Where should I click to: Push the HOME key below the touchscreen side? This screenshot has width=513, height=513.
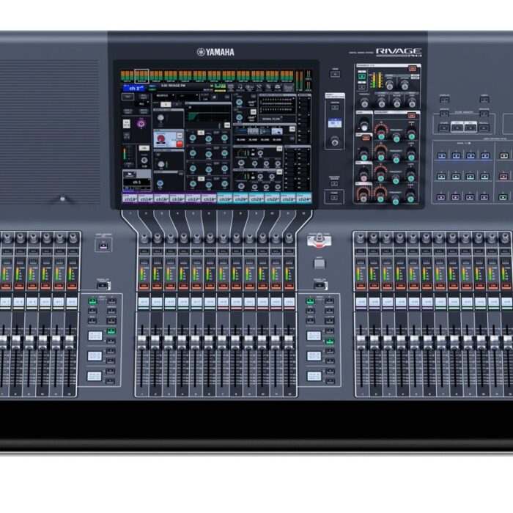click(334, 198)
